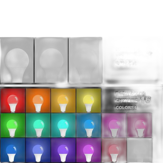
Task: Pick the salmon red bulb tile
Action: point(114,150)
